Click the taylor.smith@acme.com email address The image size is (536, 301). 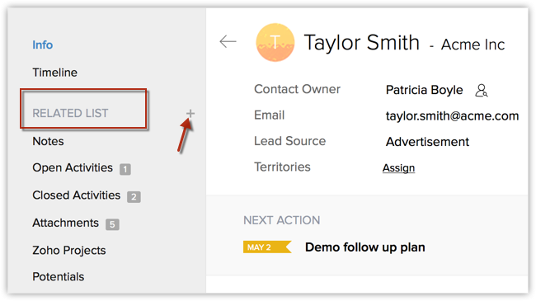click(452, 116)
